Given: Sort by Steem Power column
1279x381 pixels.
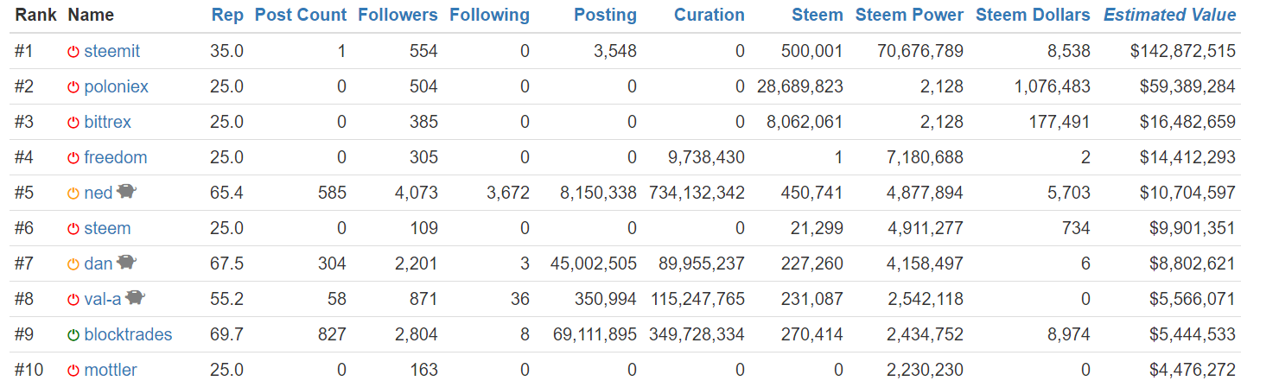Looking at the screenshot, I should (x=909, y=15).
